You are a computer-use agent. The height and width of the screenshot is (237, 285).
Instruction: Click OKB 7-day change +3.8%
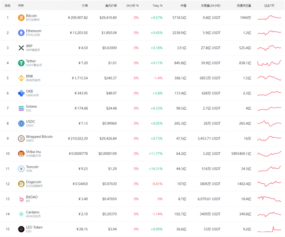pyautogui.click(x=157, y=93)
